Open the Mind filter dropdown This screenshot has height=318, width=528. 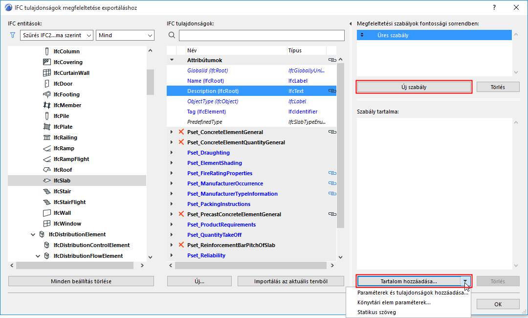(x=125, y=35)
